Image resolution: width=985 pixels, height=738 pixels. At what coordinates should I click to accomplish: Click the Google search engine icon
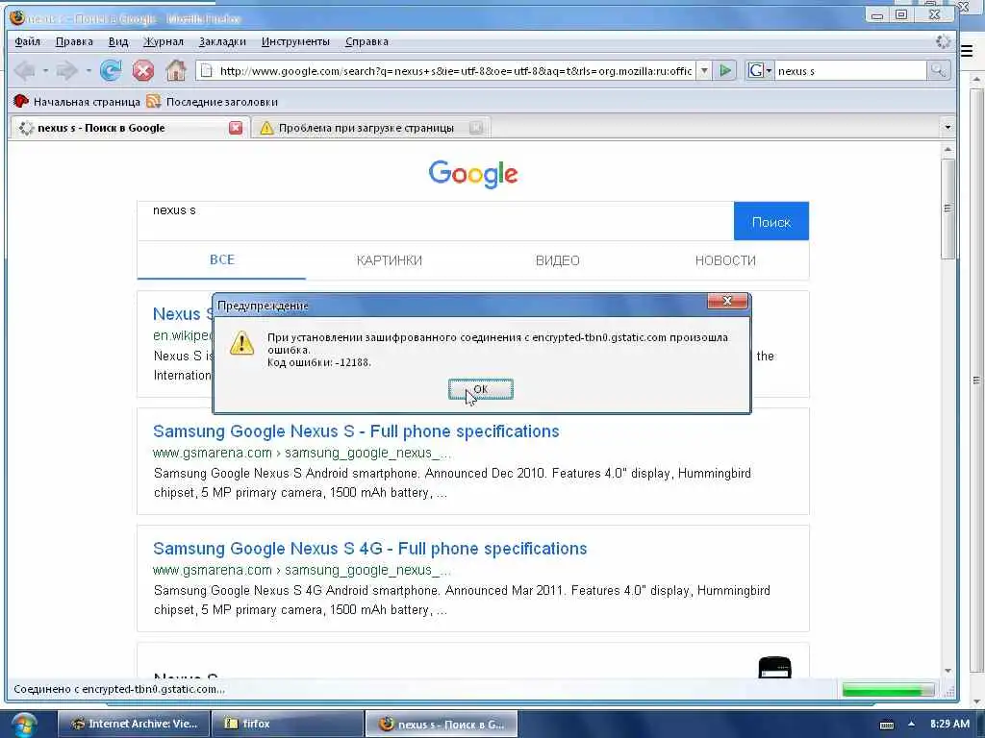coord(756,70)
